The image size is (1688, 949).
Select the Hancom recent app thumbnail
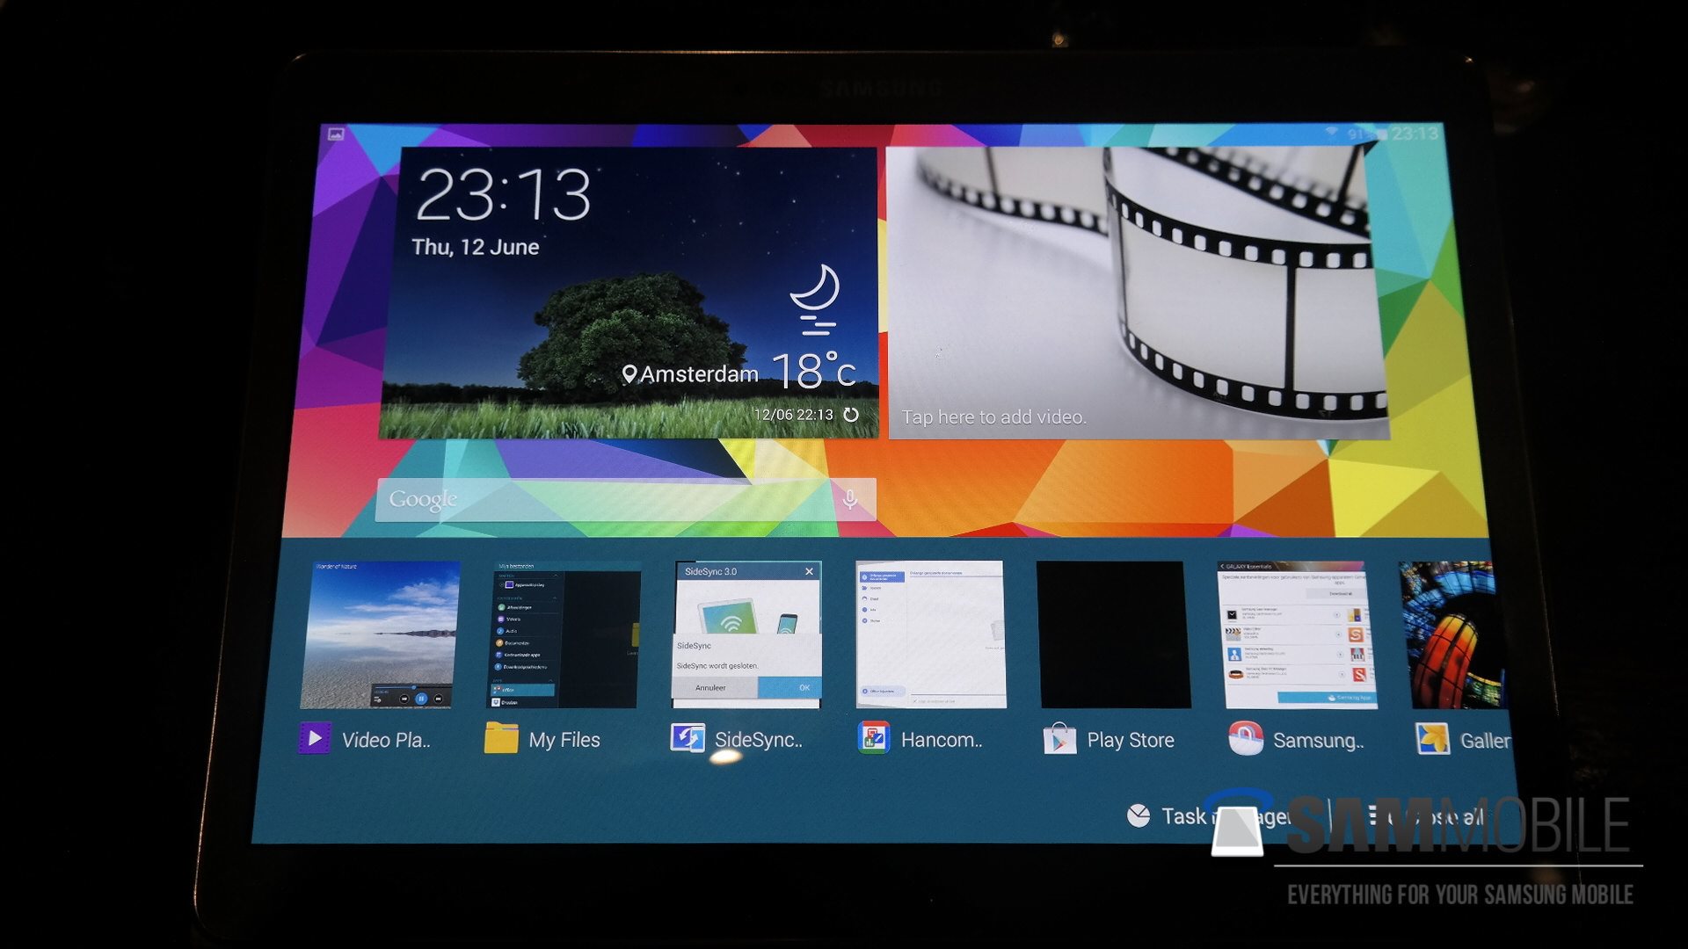pos(931,634)
